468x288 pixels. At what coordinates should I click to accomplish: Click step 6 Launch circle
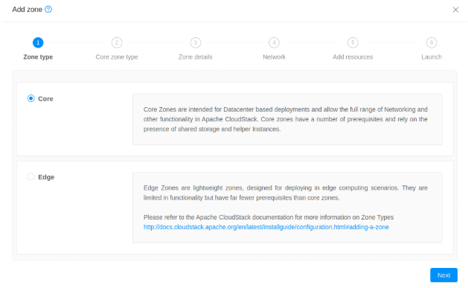coord(432,42)
